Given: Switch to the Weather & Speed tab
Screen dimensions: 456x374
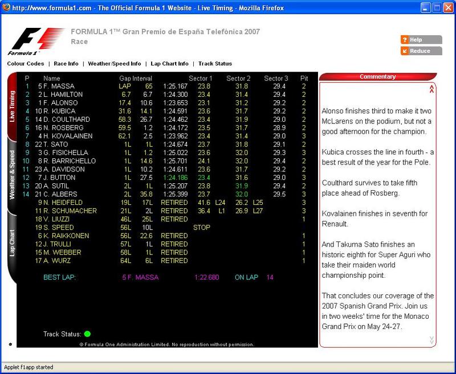Looking at the screenshot, I should [12, 175].
